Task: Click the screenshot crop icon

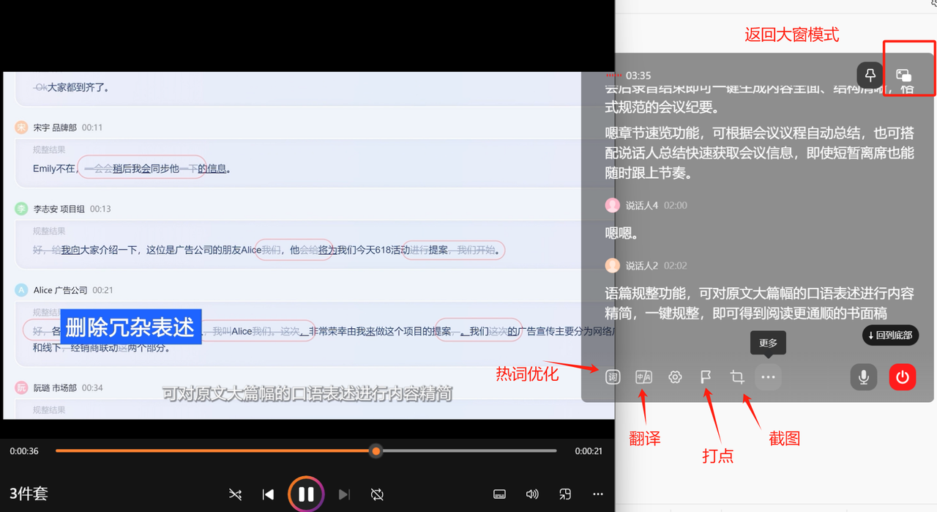Action: (x=737, y=377)
